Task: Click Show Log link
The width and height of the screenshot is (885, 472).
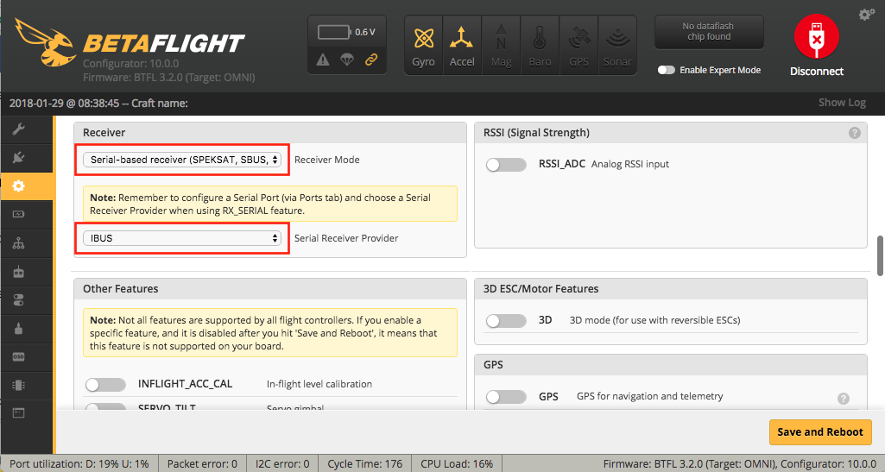Action: tap(842, 103)
